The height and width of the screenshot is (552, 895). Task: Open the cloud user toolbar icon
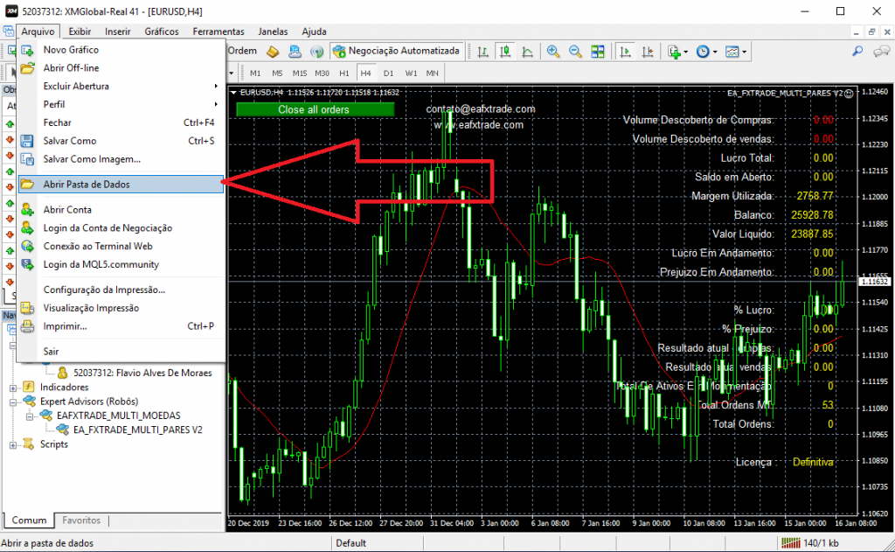[295, 52]
